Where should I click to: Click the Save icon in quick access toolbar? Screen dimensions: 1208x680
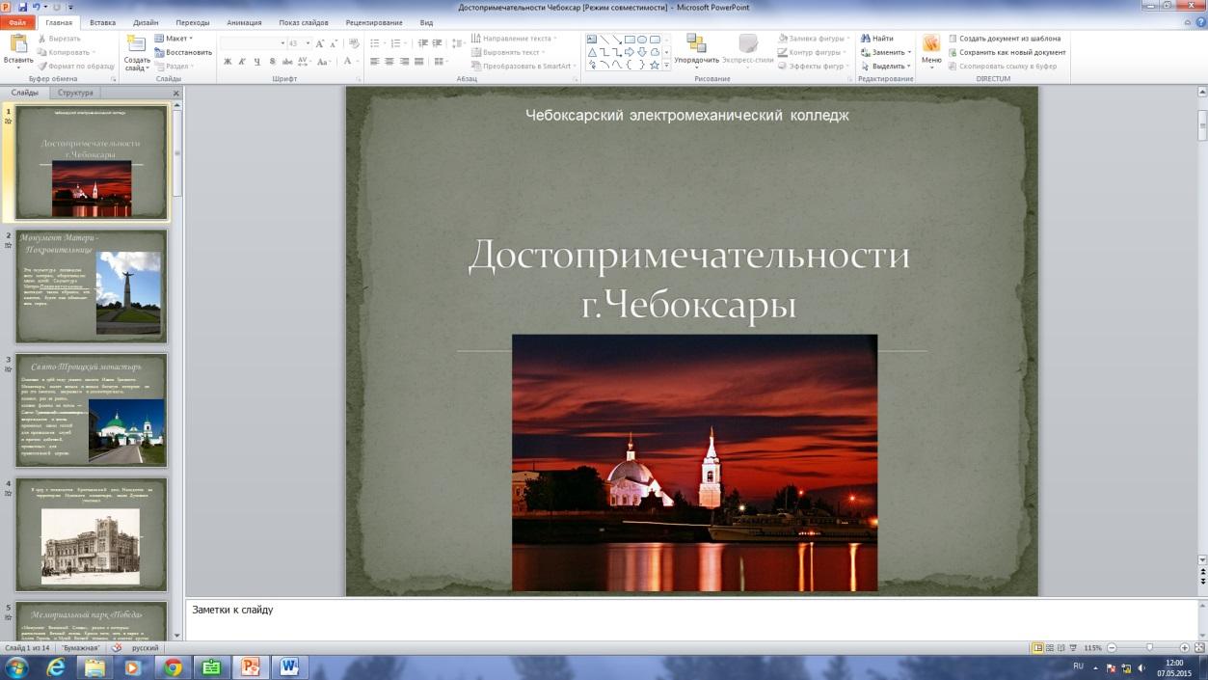click(x=22, y=7)
